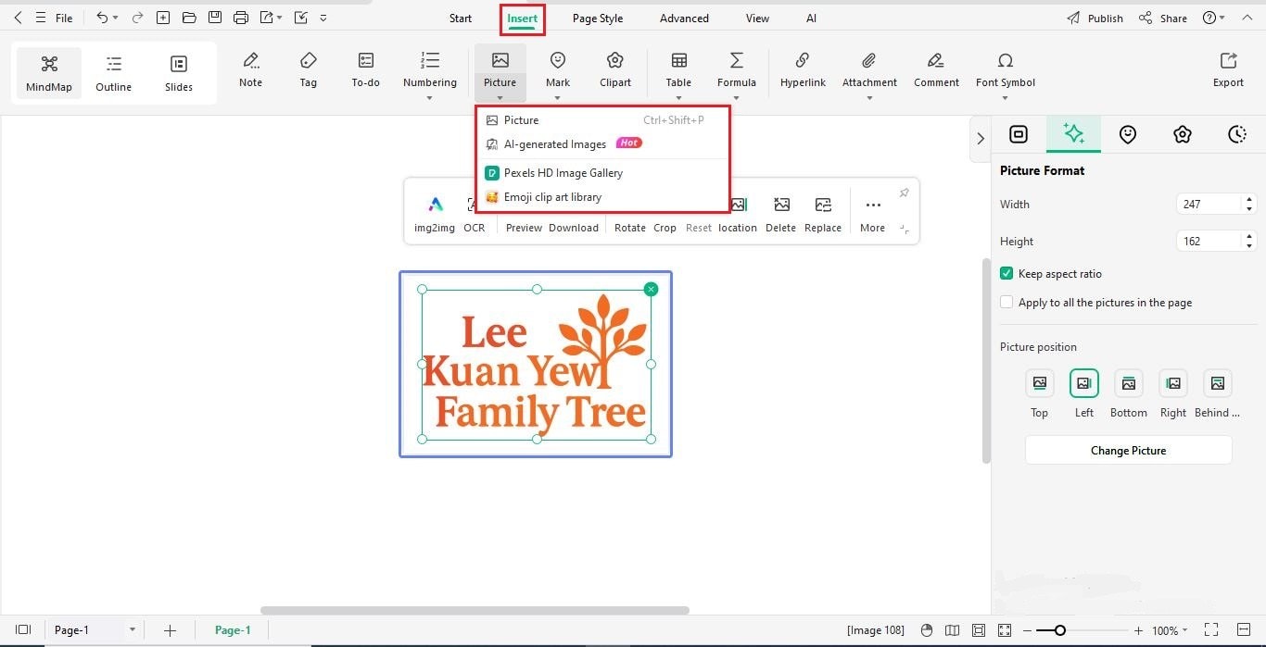
Task: Click the New file plus icon
Action: 163,18
